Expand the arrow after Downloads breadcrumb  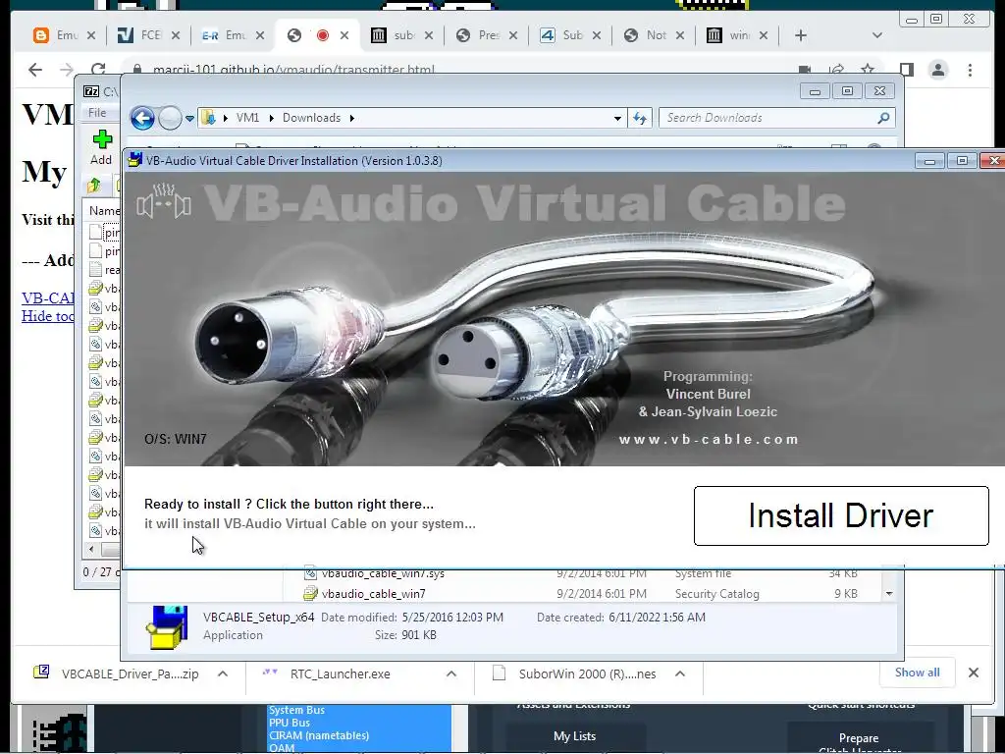[352, 118]
